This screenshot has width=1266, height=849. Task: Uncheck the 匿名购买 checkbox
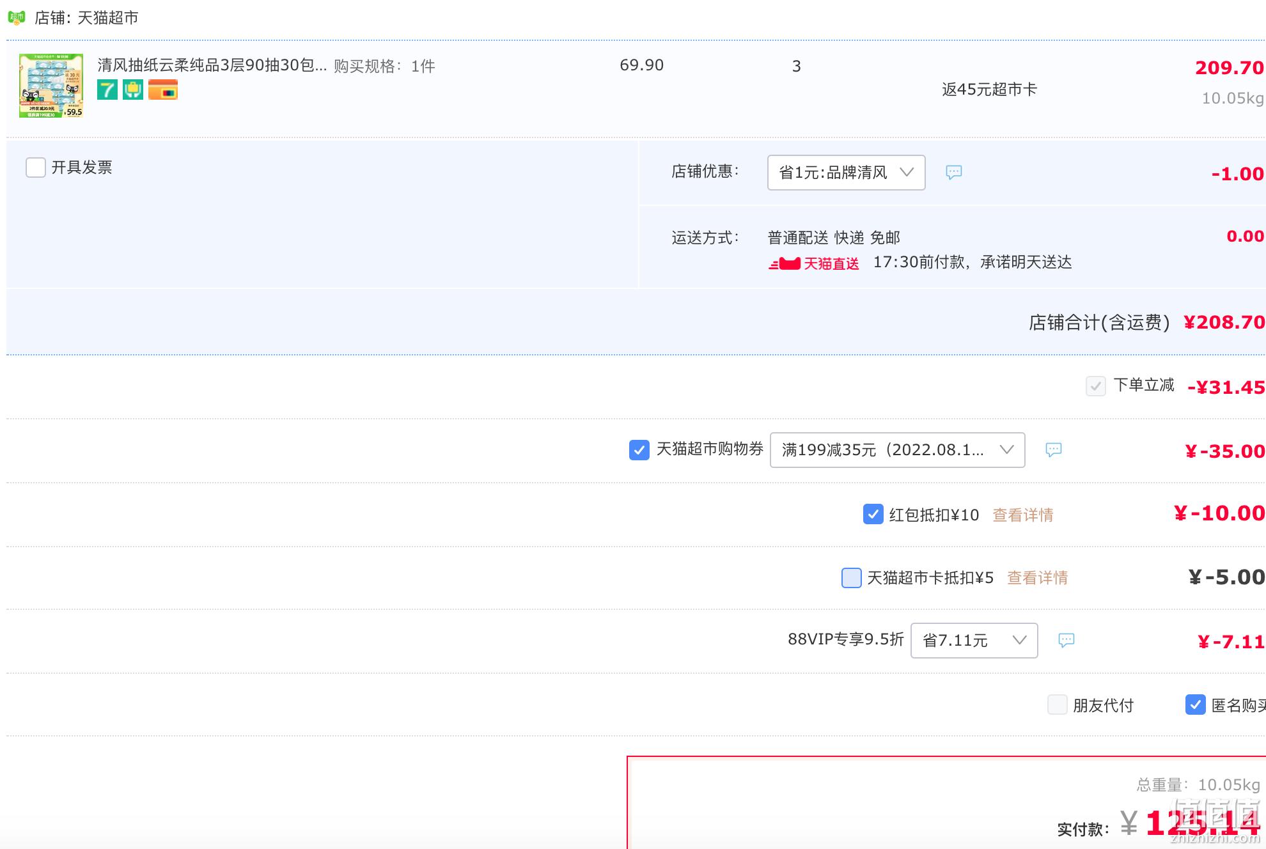(x=1196, y=705)
